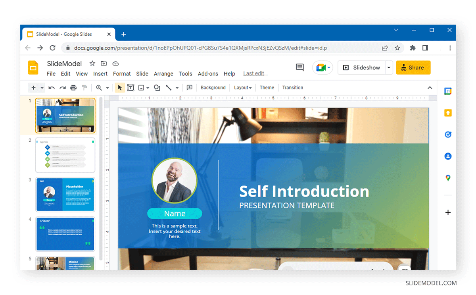
Task: Activate the Select cursor tool
Action: point(119,87)
